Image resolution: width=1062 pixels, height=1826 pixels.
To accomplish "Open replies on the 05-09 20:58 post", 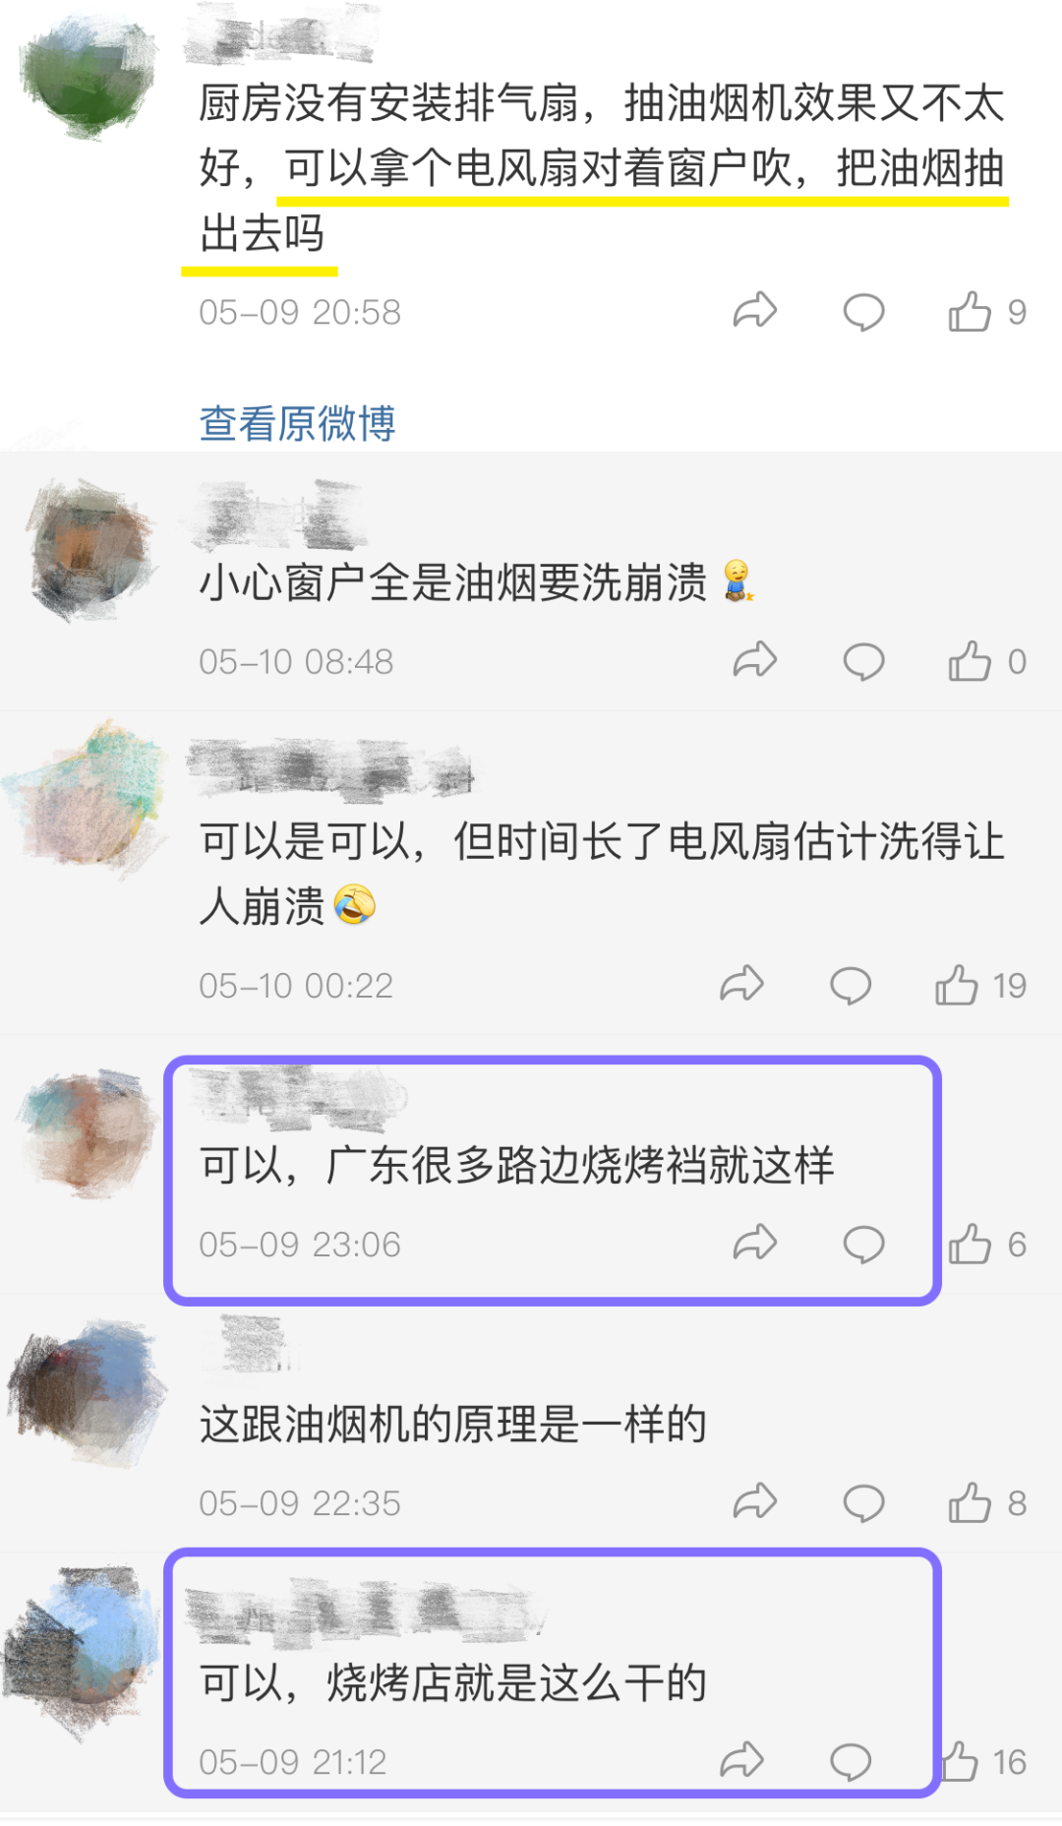I will 863,312.
